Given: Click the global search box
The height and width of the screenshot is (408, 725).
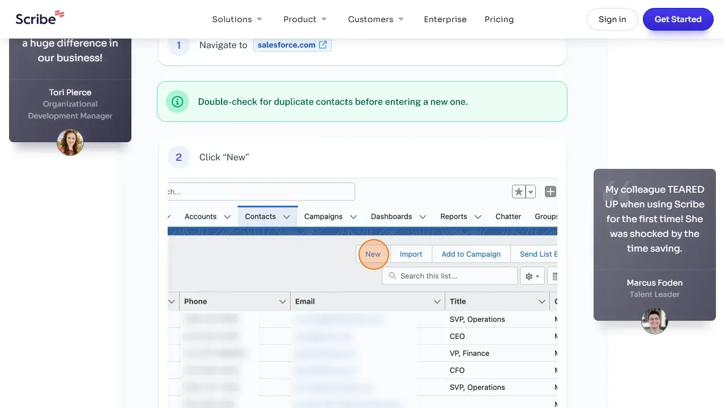Looking at the screenshot, I should point(261,192).
